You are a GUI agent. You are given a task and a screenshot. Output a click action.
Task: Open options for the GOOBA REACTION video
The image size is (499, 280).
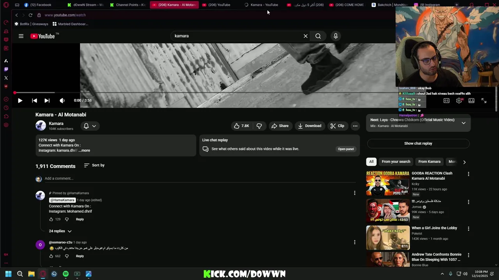point(469,174)
